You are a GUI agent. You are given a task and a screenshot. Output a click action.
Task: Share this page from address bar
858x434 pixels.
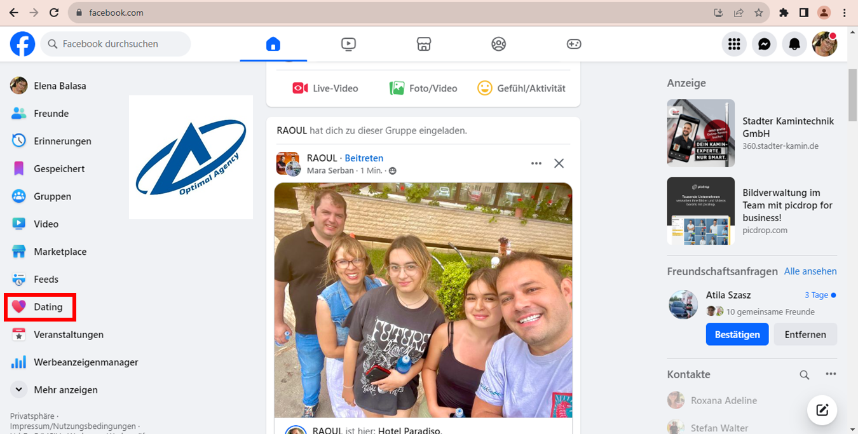click(x=739, y=13)
